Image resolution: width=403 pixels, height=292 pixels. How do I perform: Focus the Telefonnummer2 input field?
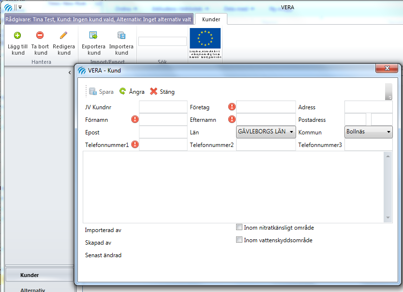(x=266, y=145)
